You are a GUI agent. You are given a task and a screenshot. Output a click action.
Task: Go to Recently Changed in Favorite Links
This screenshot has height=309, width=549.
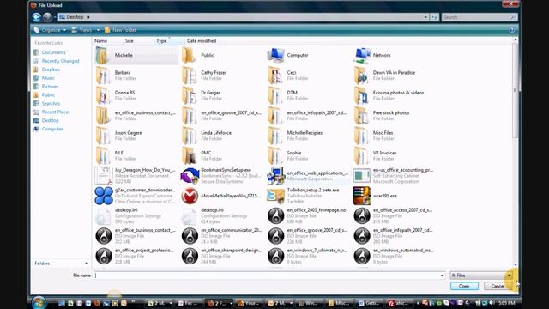point(60,61)
